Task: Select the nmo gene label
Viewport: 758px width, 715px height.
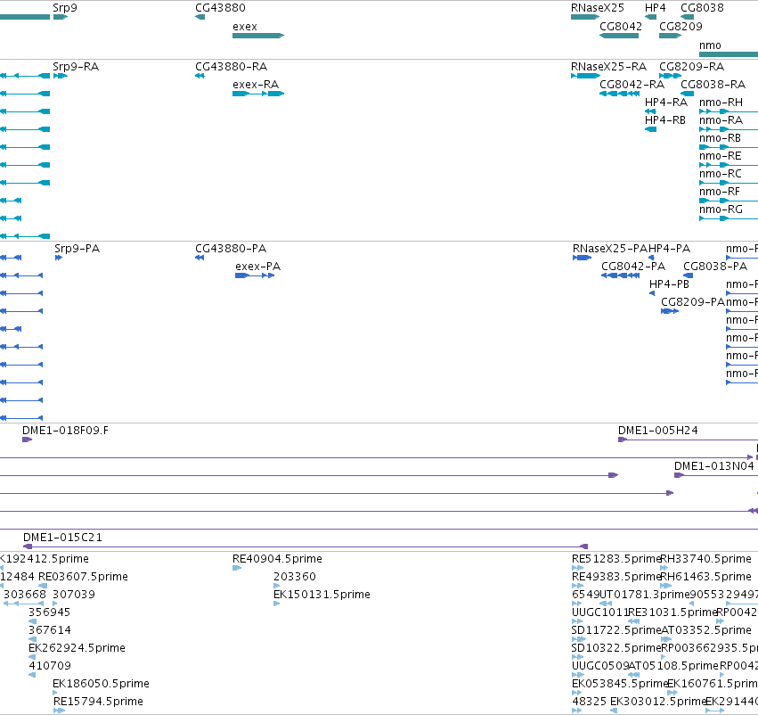Action: (710, 45)
